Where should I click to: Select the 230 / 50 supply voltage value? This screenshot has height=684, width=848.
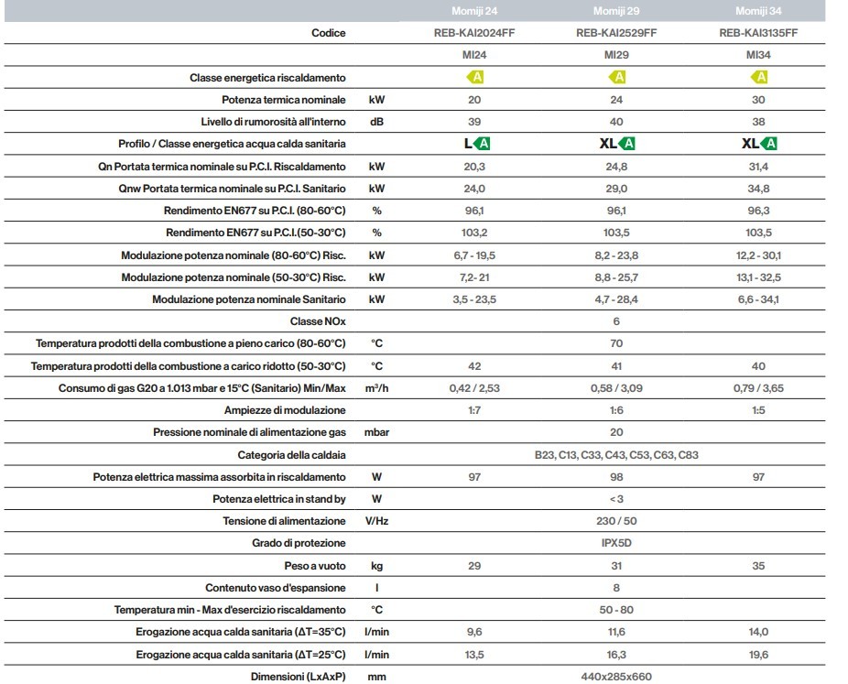click(616, 521)
